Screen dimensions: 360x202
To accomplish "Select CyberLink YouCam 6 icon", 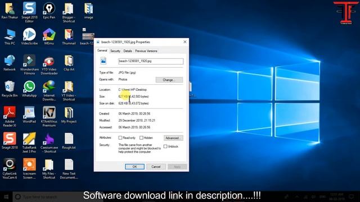I will tap(10, 168).
